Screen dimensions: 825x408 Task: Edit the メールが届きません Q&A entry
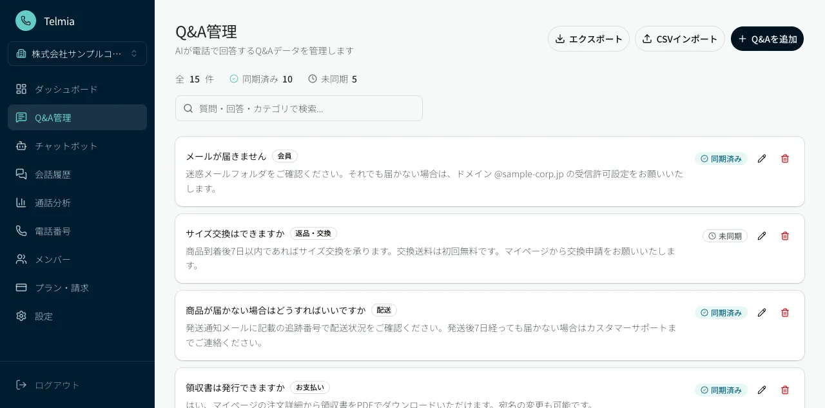click(x=762, y=159)
